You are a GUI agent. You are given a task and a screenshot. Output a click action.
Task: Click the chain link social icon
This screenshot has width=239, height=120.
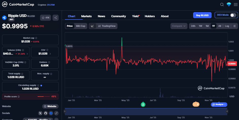(56, 113)
